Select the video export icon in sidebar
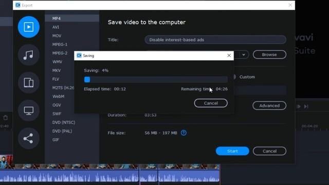Screen dimensions: 329x185 [29, 27]
